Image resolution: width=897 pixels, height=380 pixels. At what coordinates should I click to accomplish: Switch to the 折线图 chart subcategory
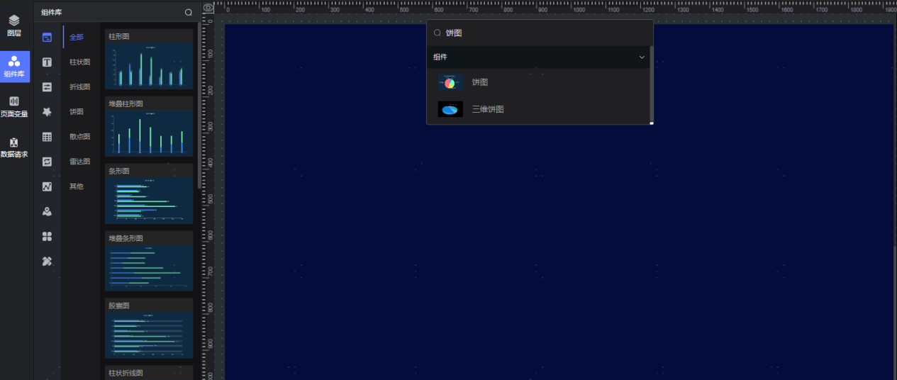point(79,87)
